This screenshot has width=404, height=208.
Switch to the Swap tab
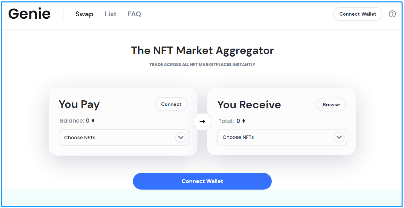click(x=84, y=14)
